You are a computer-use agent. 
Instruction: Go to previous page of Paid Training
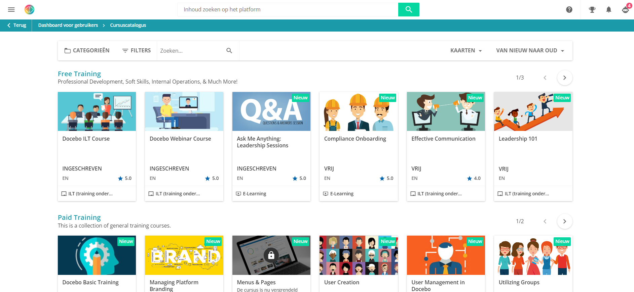(x=545, y=221)
